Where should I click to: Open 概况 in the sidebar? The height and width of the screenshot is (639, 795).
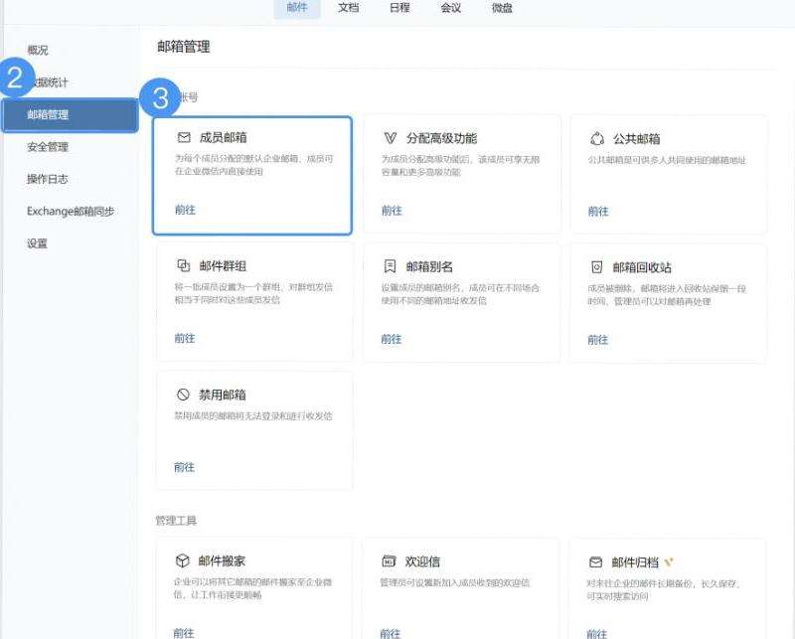(x=38, y=50)
